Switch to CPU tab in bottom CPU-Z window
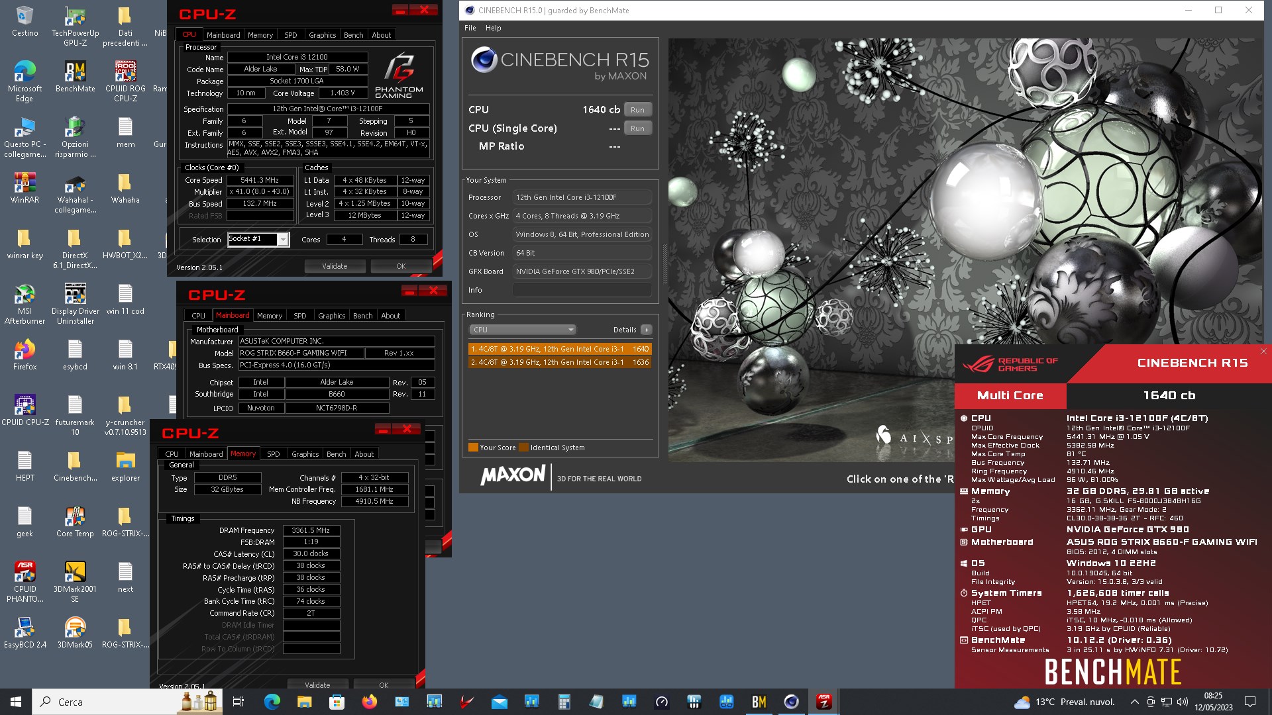Image resolution: width=1272 pixels, height=715 pixels. click(172, 454)
